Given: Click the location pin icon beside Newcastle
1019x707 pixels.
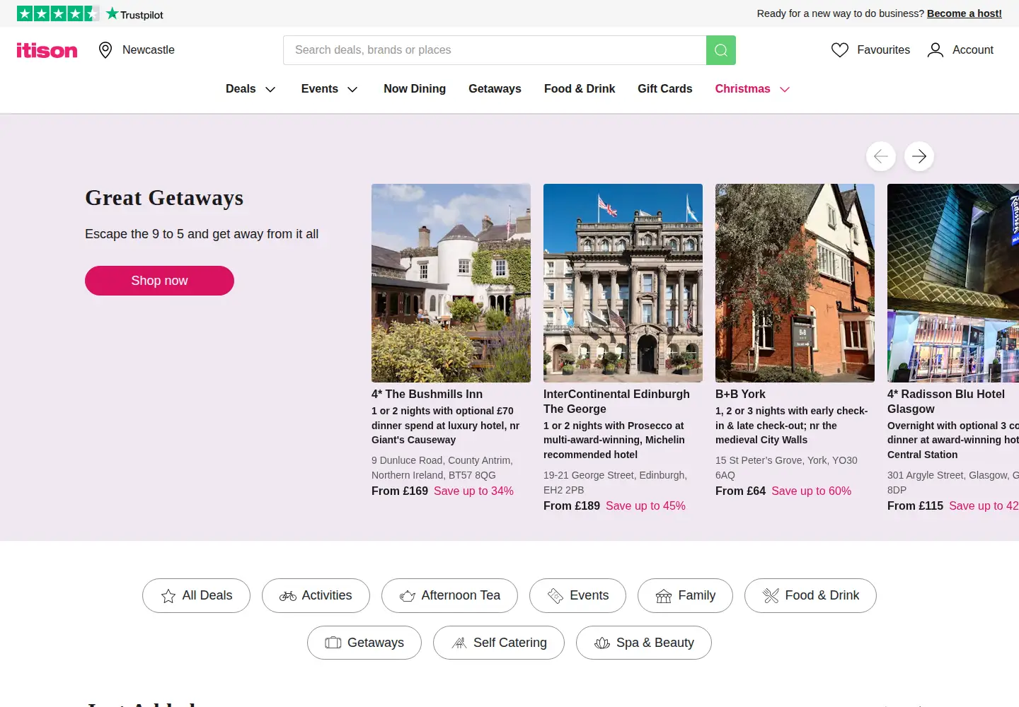Looking at the screenshot, I should [x=105, y=50].
